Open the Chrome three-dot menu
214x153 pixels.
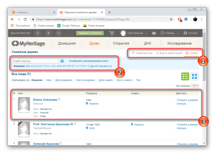pyautogui.click(x=202, y=19)
